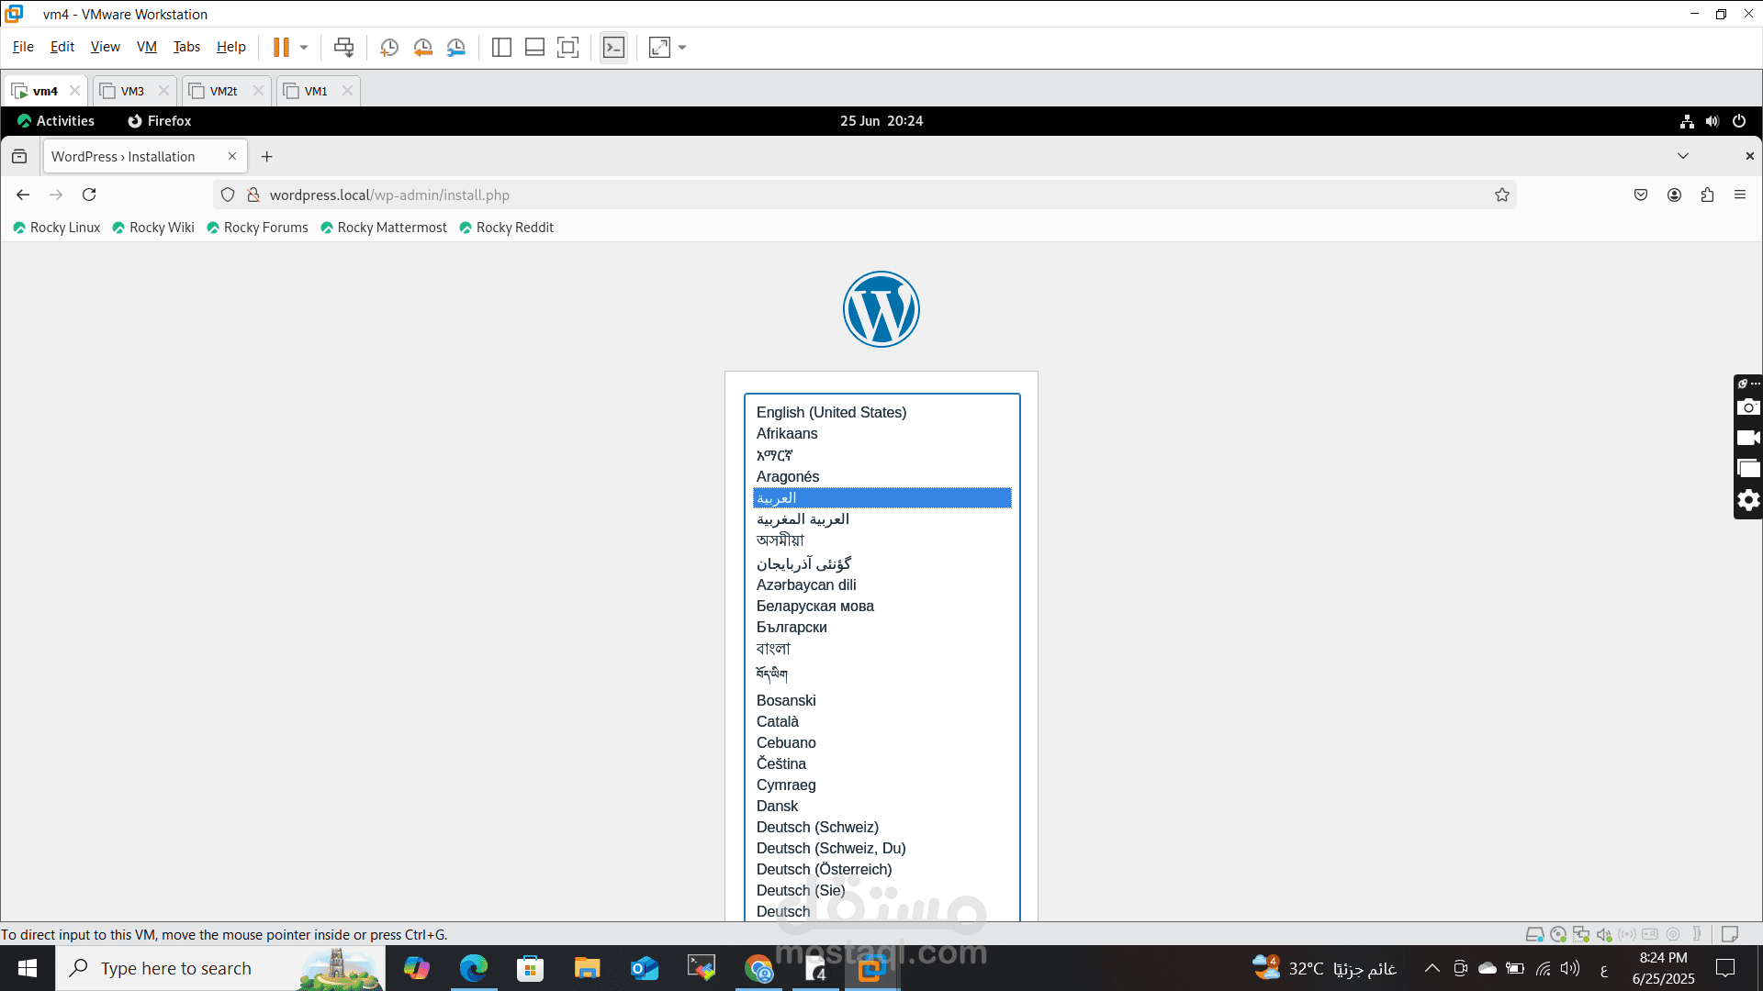Reload the current page
Viewport: 1763px width, 991px height.
coord(89,195)
